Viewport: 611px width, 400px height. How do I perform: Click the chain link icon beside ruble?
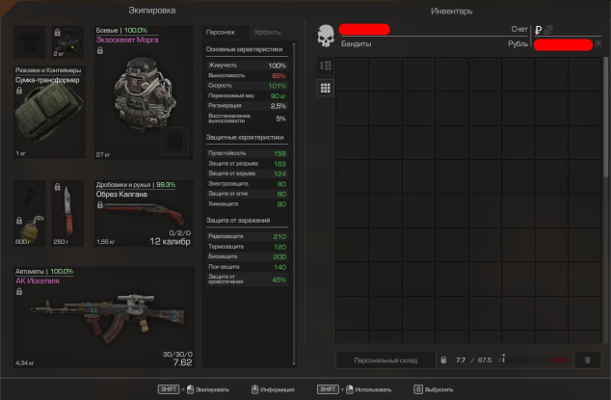pyautogui.click(x=548, y=30)
